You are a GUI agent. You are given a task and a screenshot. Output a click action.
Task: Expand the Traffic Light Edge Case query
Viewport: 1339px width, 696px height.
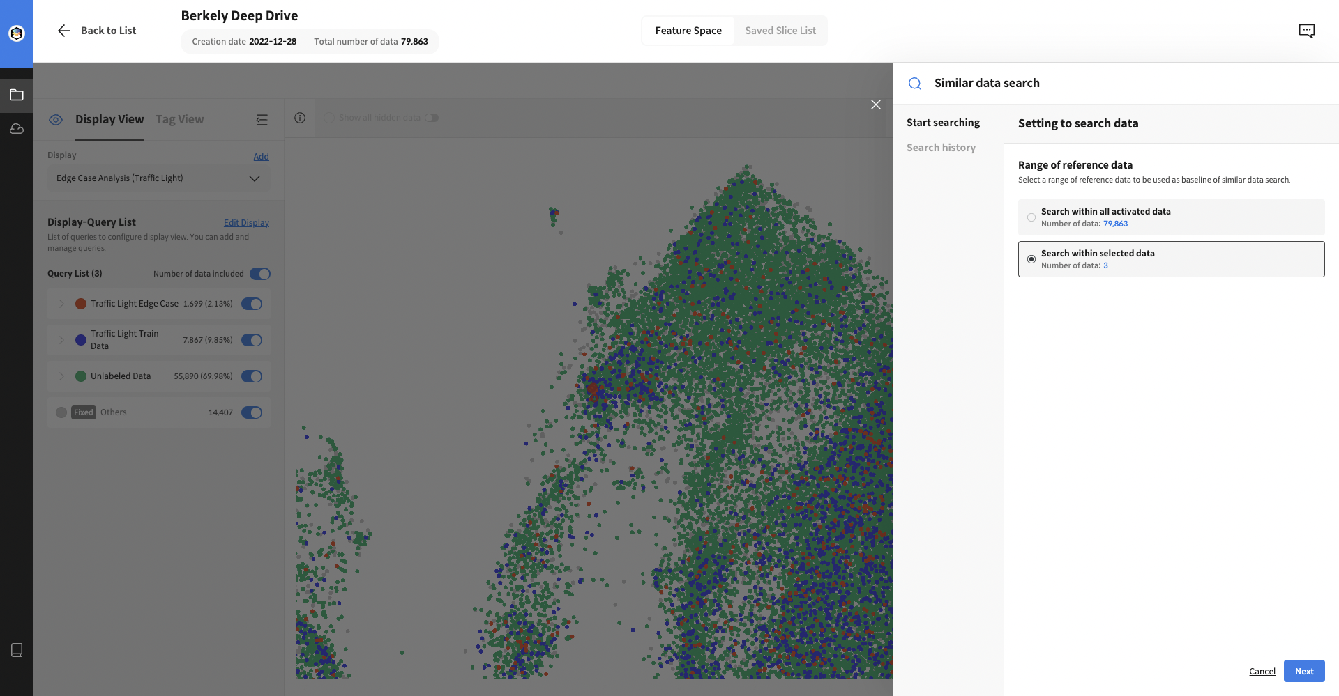(x=61, y=304)
